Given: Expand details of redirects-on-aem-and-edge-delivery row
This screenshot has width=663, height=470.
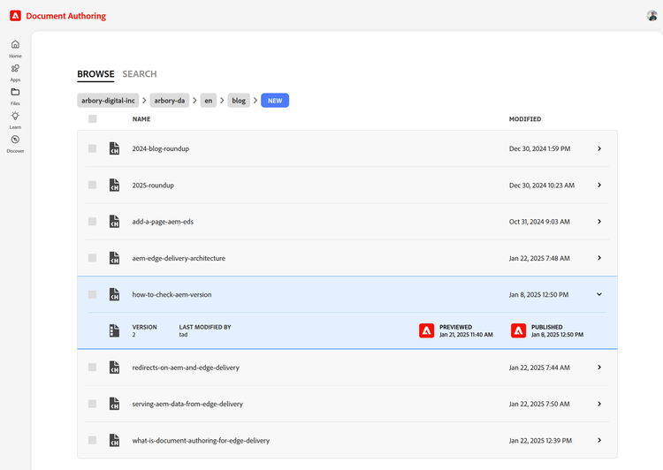Looking at the screenshot, I should pyautogui.click(x=599, y=367).
